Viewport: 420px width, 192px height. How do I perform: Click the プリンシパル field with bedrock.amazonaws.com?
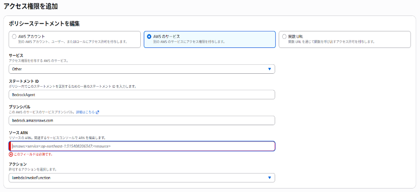click(x=142, y=120)
